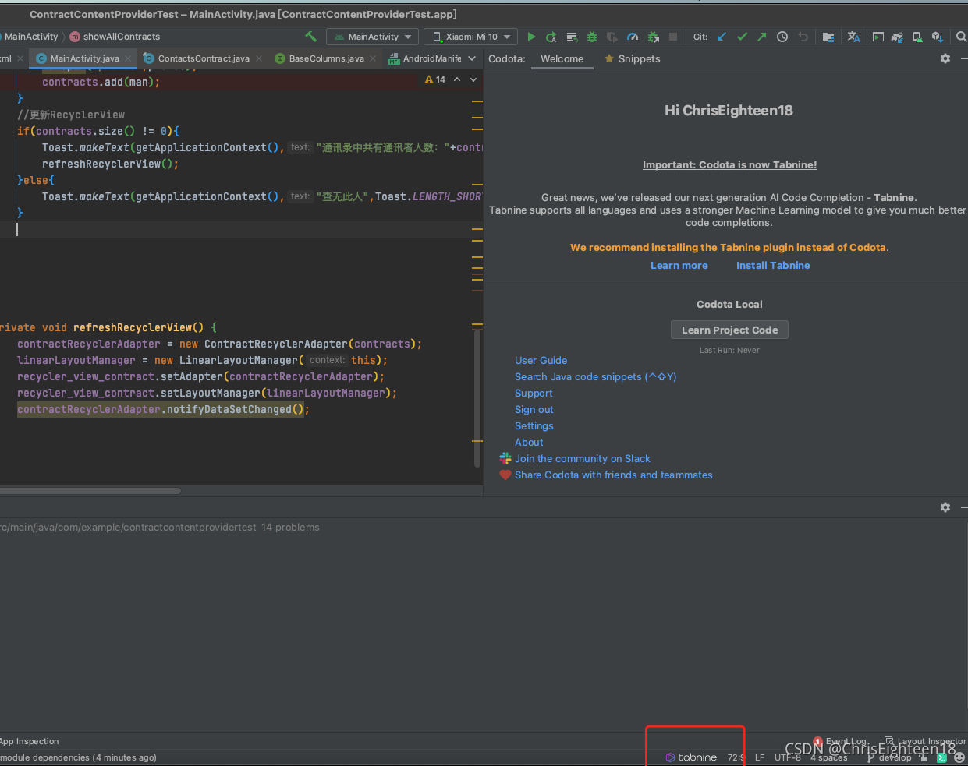The height and width of the screenshot is (766, 968).
Task: Open the Codota panel settings gear
Action: [945, 58]
